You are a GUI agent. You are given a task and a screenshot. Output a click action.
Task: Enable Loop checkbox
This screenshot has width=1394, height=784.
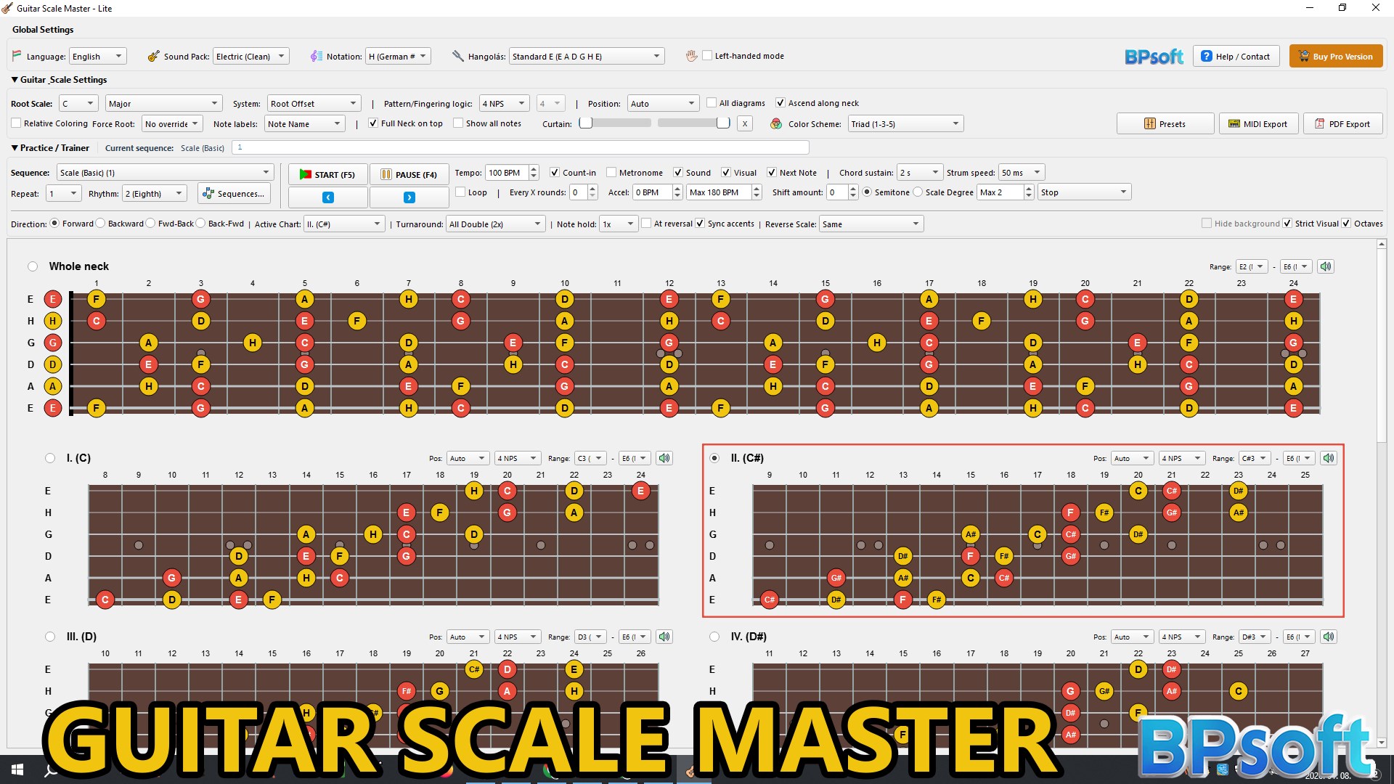click(460, 192)
